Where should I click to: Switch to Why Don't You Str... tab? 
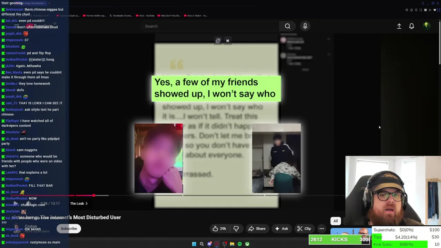pos(169,15)
